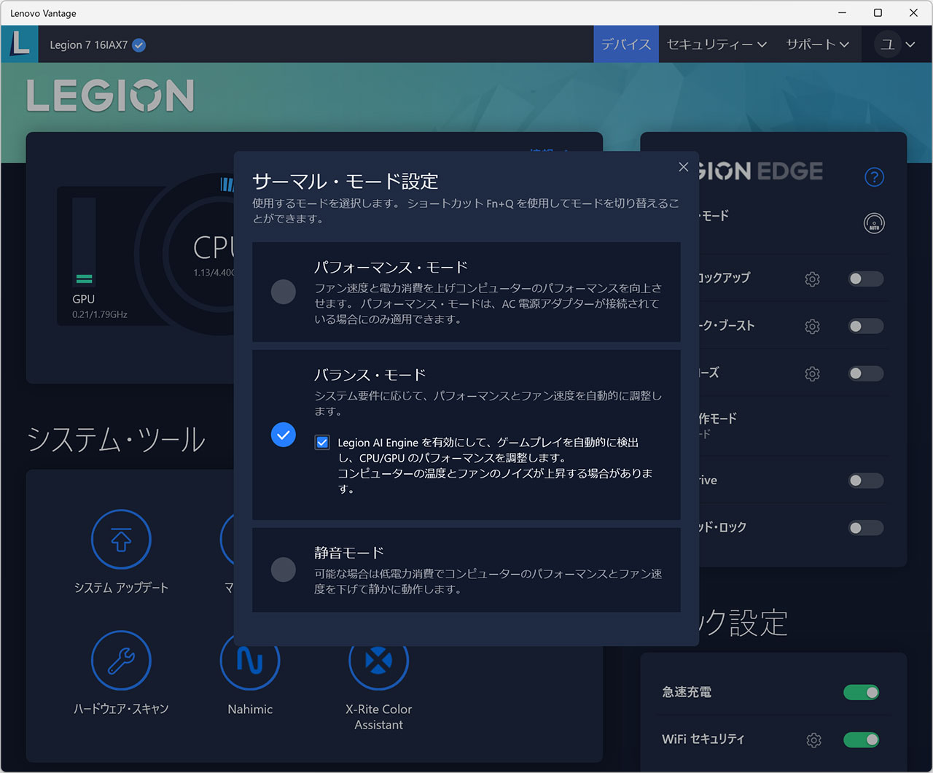
Task: Click the Legion 7 16IAX7 device name
Action: click(x=88, y=45)
